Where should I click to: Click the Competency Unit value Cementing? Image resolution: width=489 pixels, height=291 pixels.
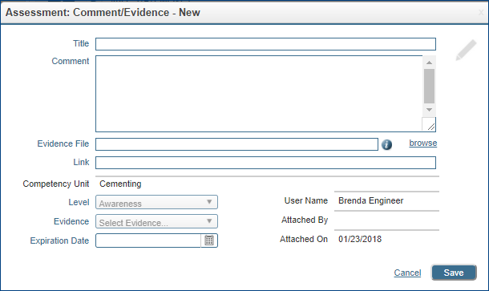click(x=120, y=184)
